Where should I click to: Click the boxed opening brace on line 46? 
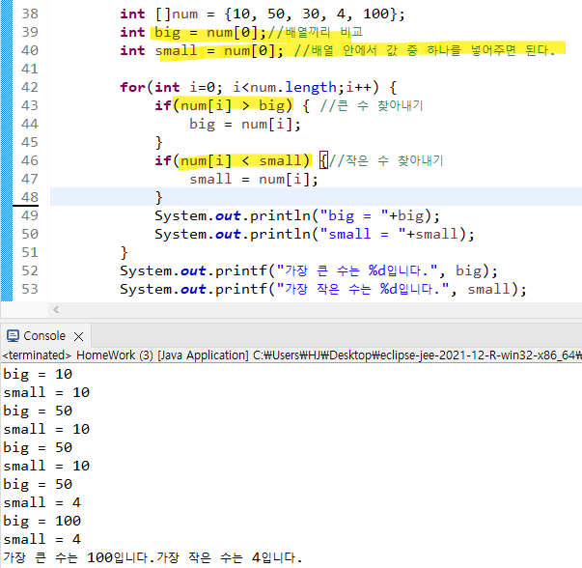pos(323,160)
